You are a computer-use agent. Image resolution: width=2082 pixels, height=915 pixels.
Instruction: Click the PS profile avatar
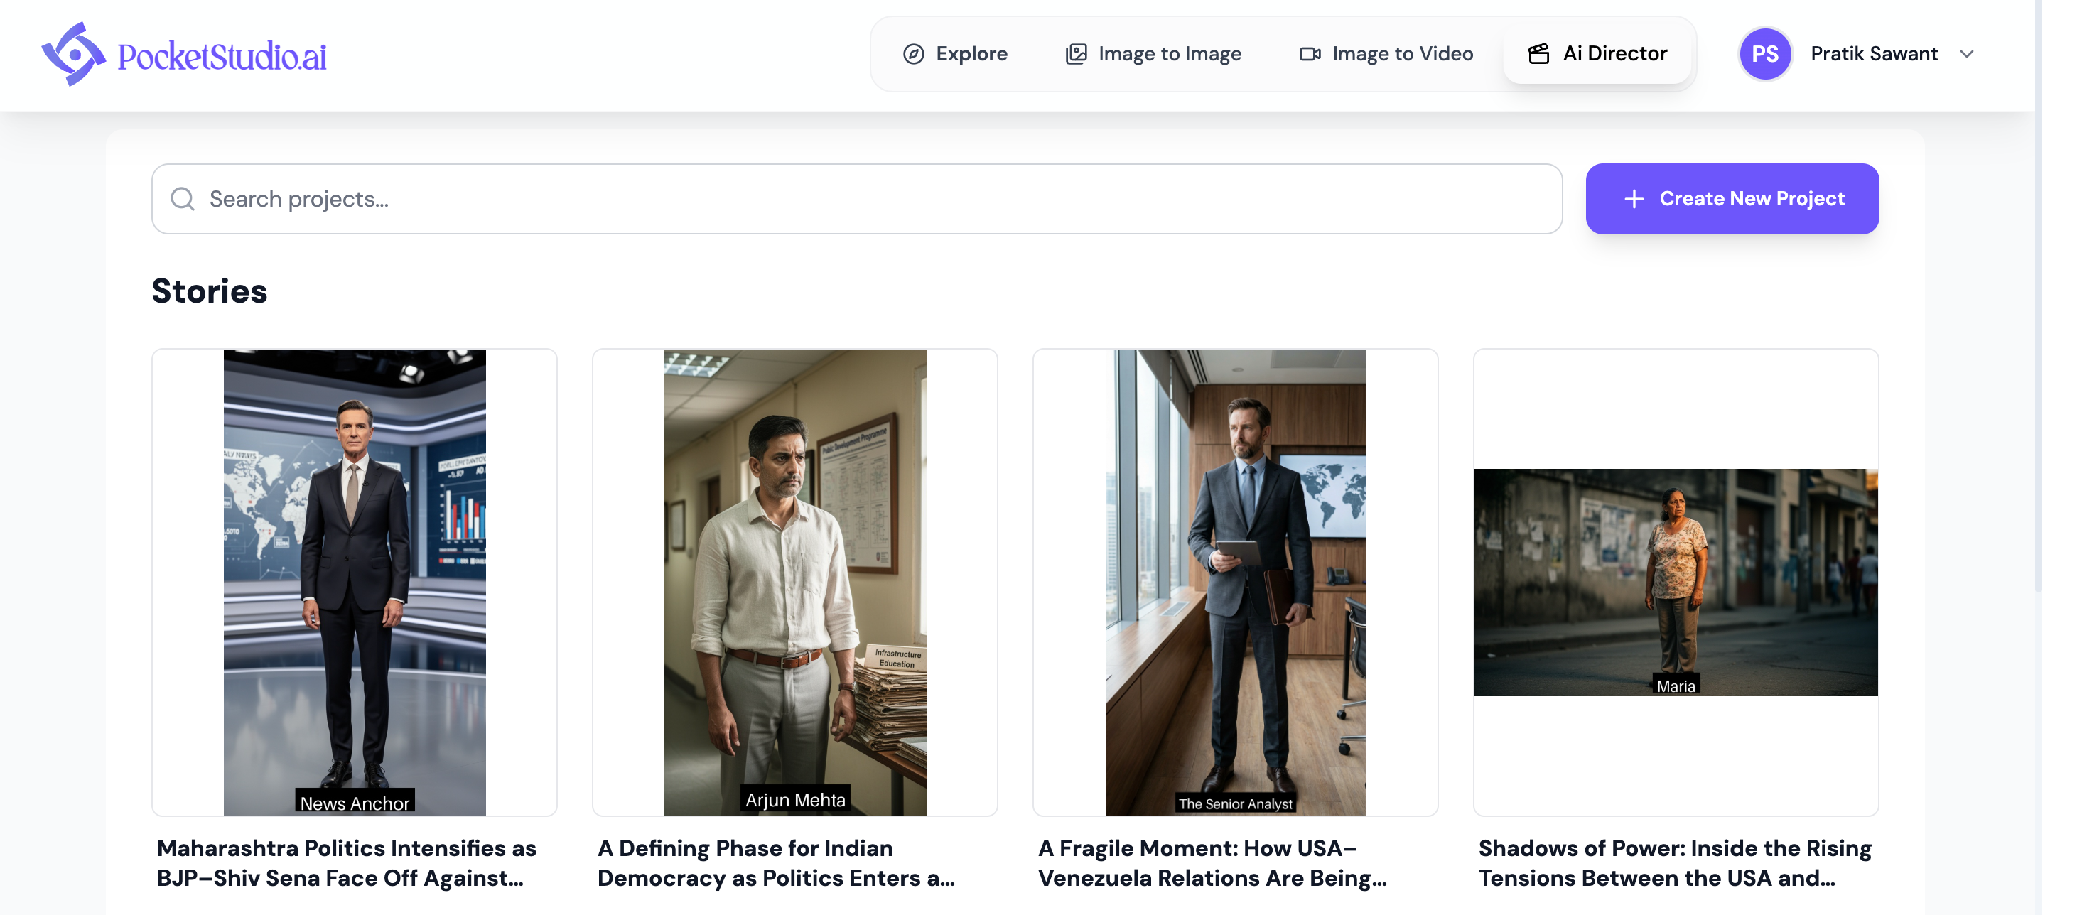(x=1765, y=54)
